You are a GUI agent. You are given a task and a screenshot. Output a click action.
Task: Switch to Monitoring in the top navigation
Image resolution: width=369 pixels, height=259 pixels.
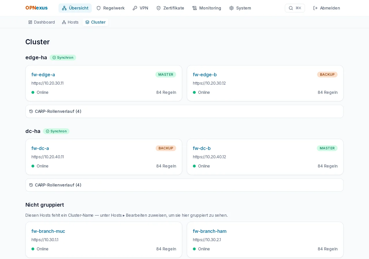point(207,8)
